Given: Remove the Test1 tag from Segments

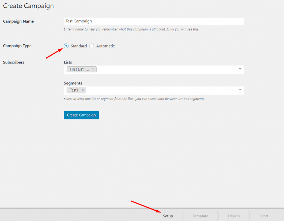Looking at the screenshot, I should 83,90.
